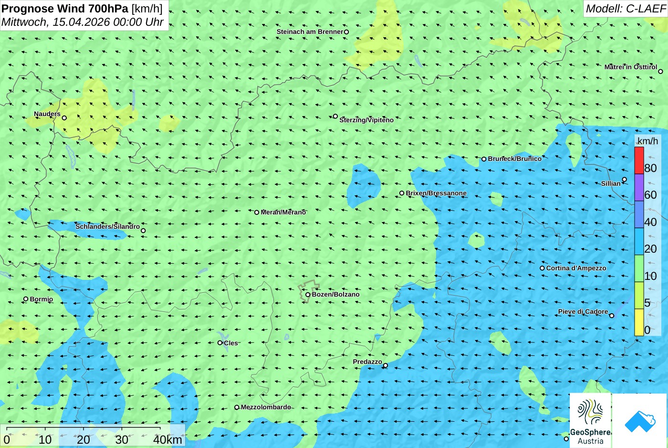Click the 'Meran/Merano' label text

tap(283, 212)
